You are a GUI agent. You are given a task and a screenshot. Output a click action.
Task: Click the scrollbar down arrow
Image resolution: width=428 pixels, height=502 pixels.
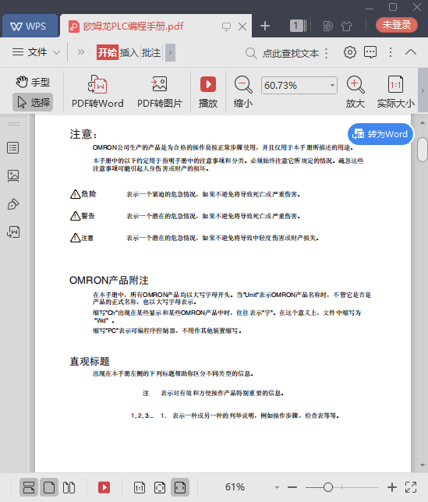tap(423, 465)
